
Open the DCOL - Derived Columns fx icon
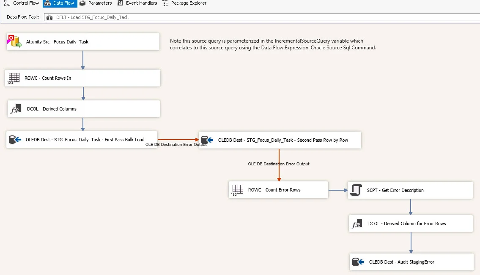14,108
